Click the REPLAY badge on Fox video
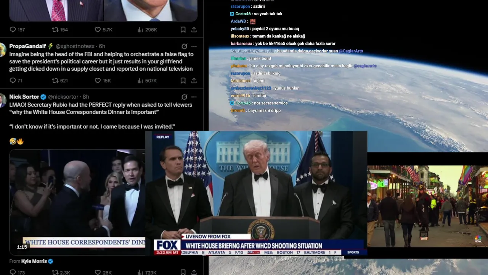The width and height of the screenshot is (488, 275). [163, 137]
